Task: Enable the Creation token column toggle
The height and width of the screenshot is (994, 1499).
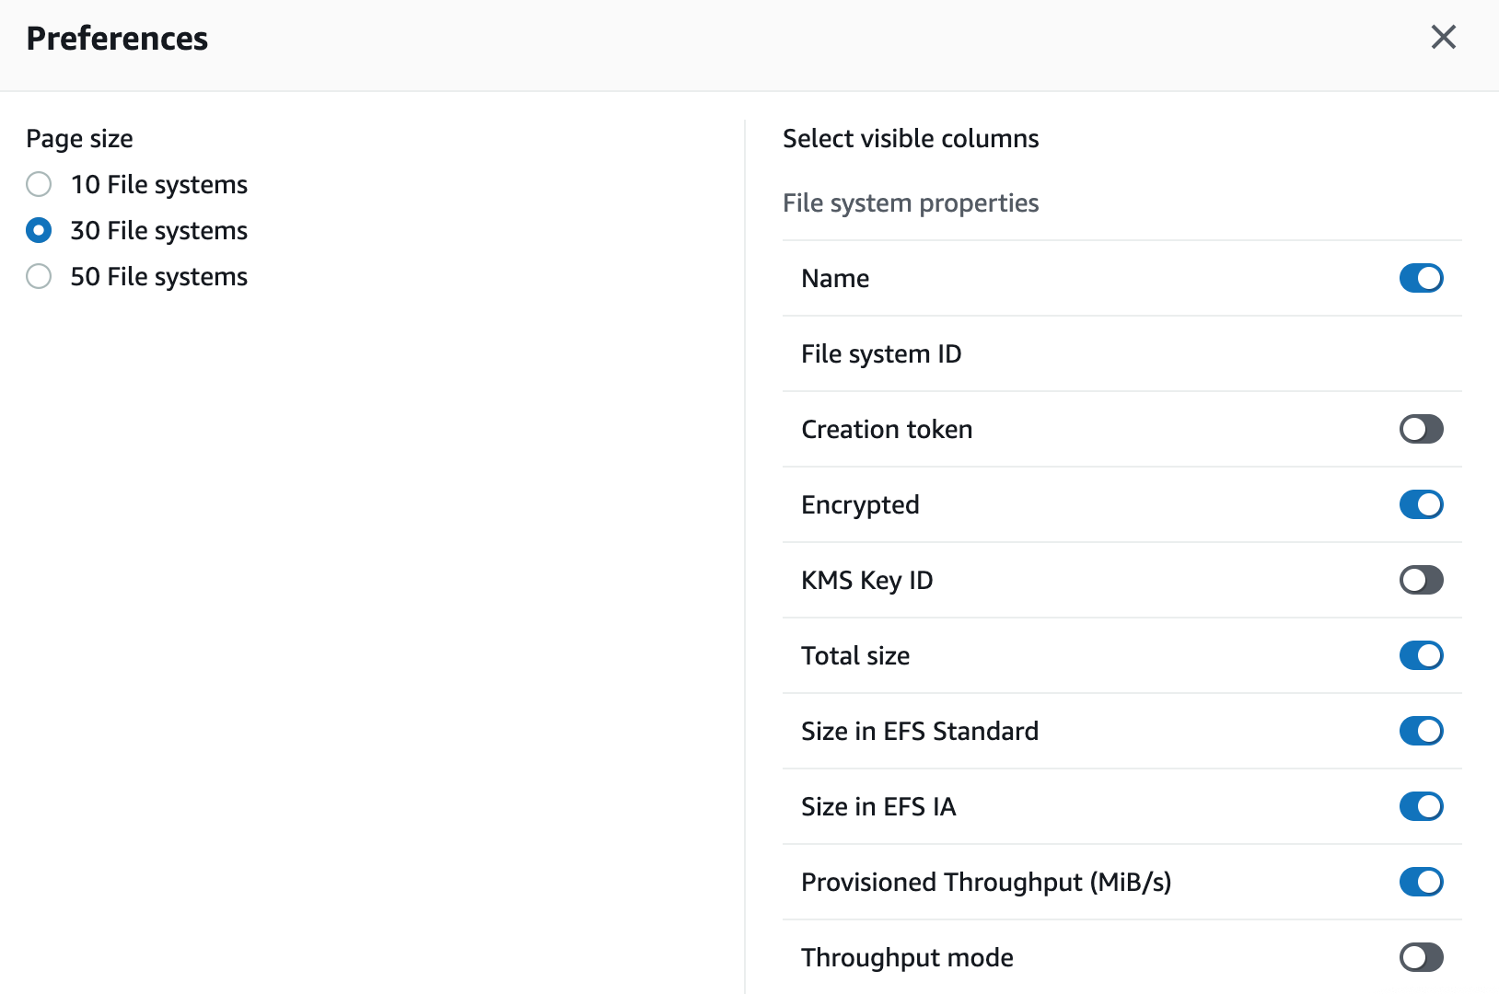Action: tap(1421, 429)
